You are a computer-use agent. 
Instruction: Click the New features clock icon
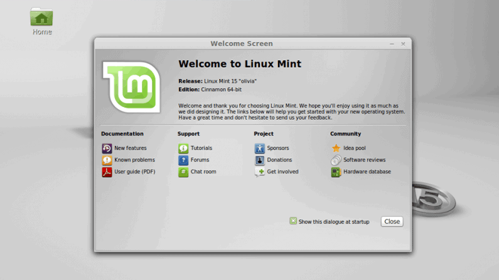click(107, 148)
